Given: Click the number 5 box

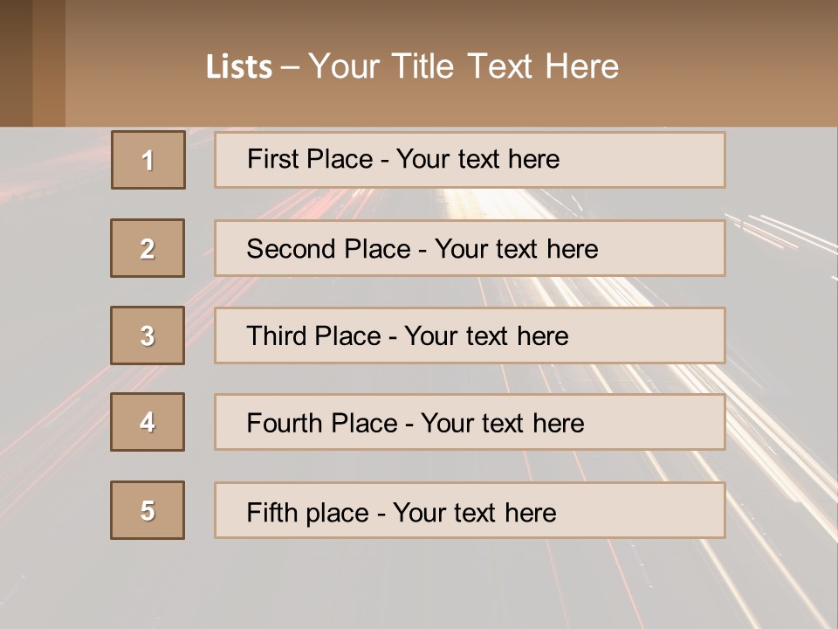Looking at the screenshot, I should coord(148,510).
